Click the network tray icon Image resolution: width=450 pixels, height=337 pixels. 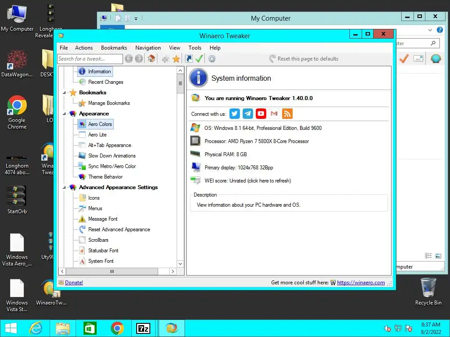pos(398,328)
